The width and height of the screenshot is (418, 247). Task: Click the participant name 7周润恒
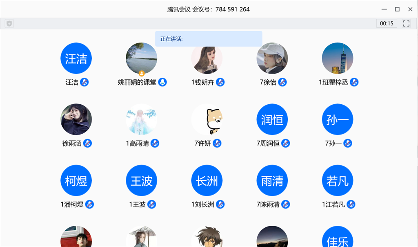tap(268, 144)
